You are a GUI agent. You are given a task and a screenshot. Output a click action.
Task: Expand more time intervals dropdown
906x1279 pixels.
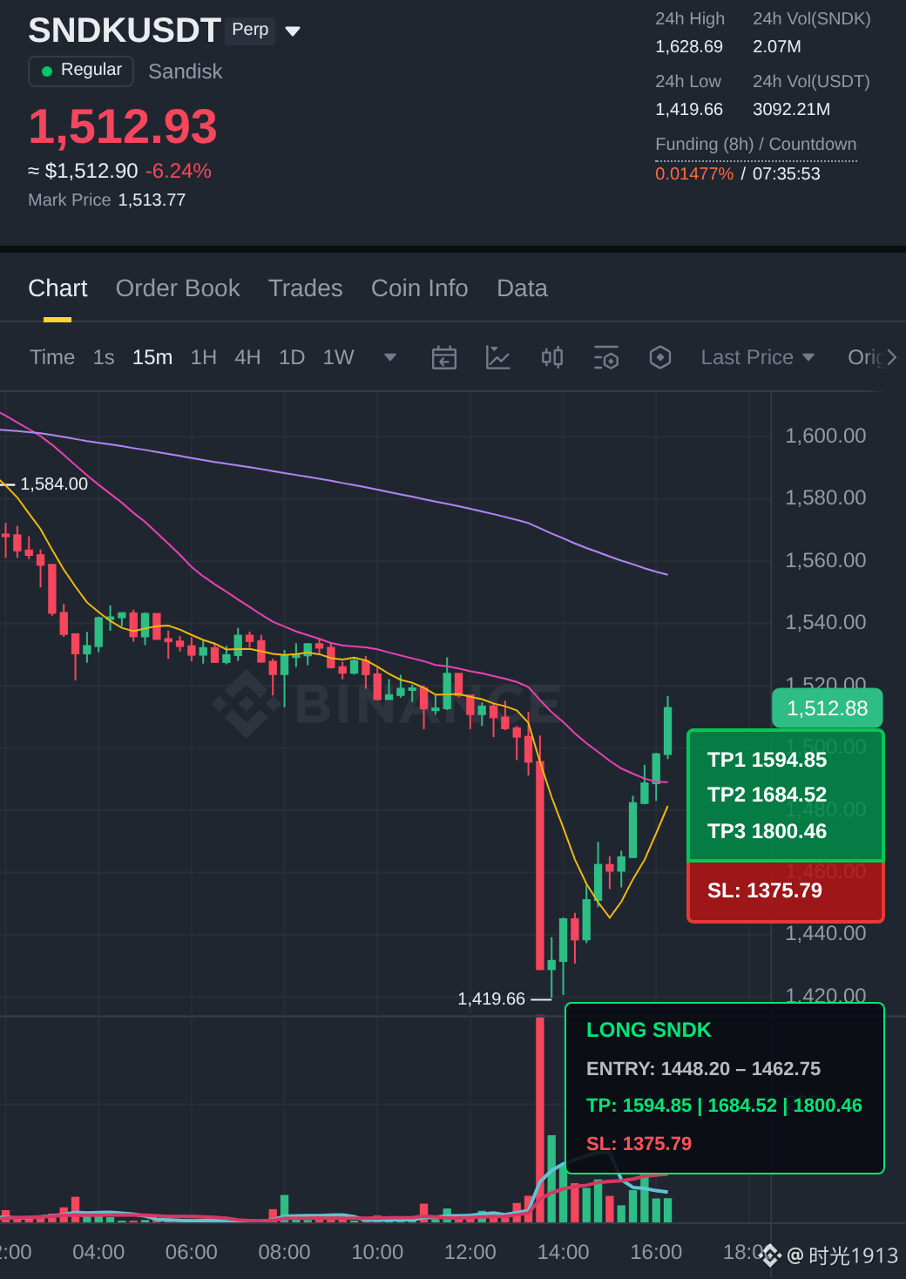[390, 357]
